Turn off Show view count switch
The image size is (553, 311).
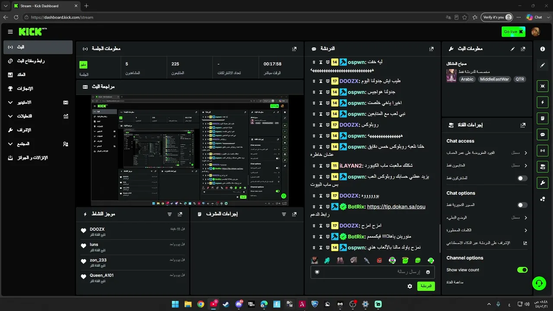click(522, 270)
